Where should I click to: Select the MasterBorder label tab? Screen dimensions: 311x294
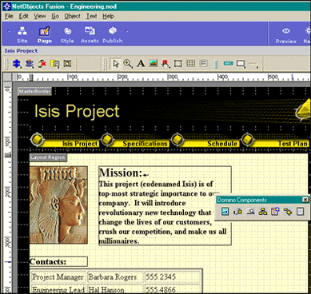35,92
